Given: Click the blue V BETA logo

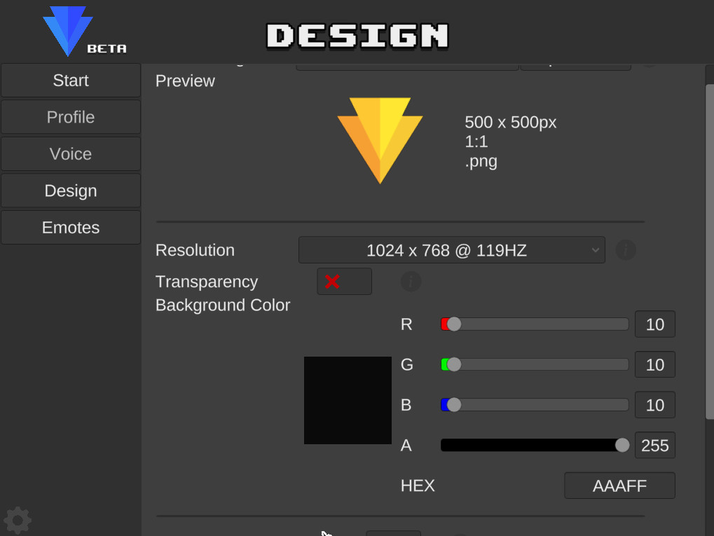Looking at the screenshot, I should point(67,29).
